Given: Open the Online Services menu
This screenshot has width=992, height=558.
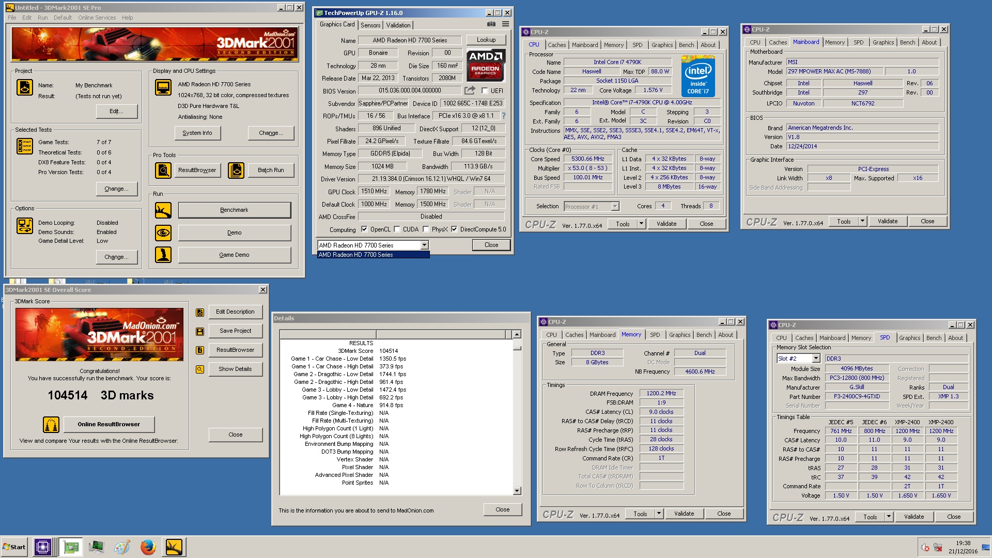Looking at the screenshot, I should coord(97,18).
